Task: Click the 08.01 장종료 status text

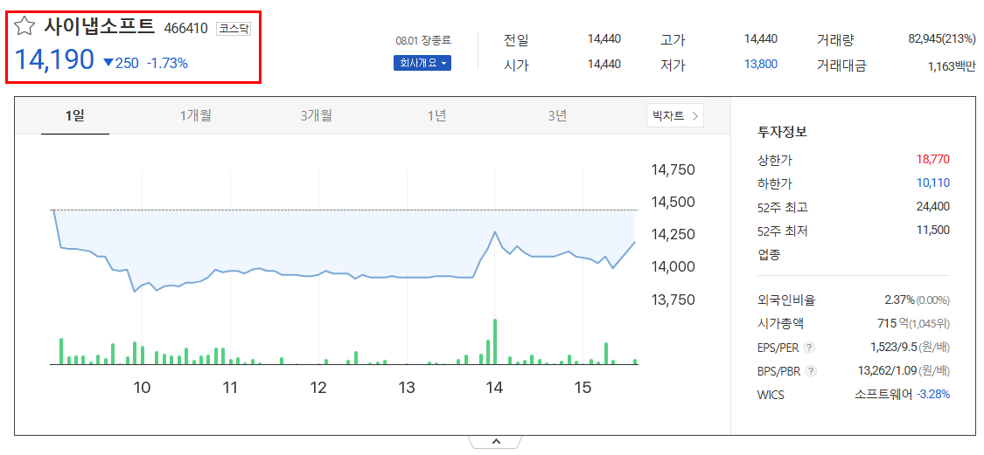Action: (423, 41)
